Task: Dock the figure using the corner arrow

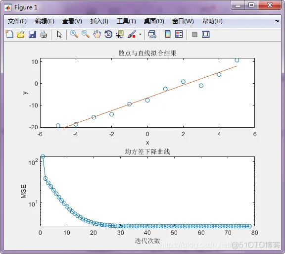Action: (277, 21)
